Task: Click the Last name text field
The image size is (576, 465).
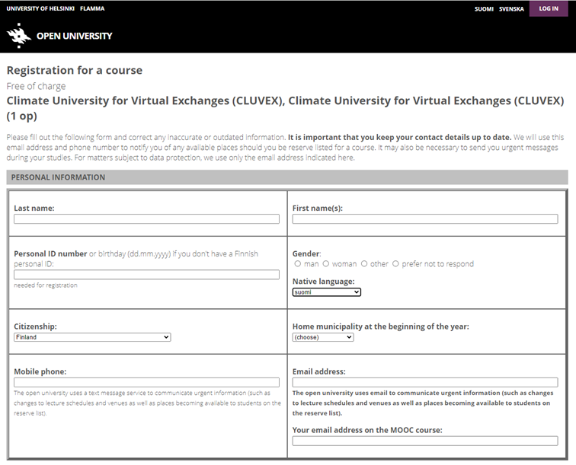Action: (146, 219)
